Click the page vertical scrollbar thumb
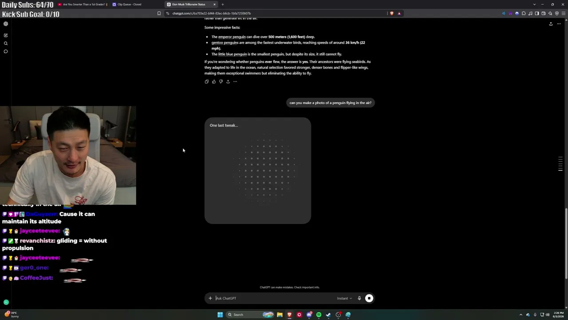The image size is (568, 320). coord(566,244)
